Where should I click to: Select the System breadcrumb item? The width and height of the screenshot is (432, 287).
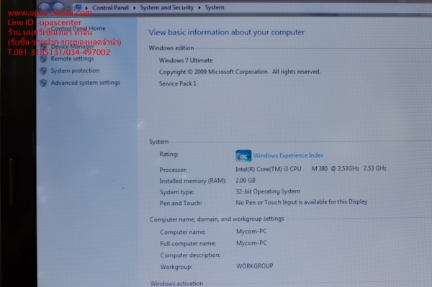pos(215,8)
